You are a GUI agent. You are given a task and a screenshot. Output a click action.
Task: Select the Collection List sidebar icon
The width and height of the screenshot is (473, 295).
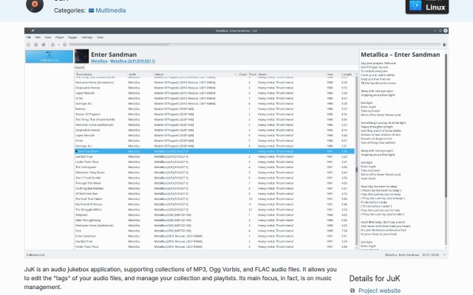(x=50, y=56)
